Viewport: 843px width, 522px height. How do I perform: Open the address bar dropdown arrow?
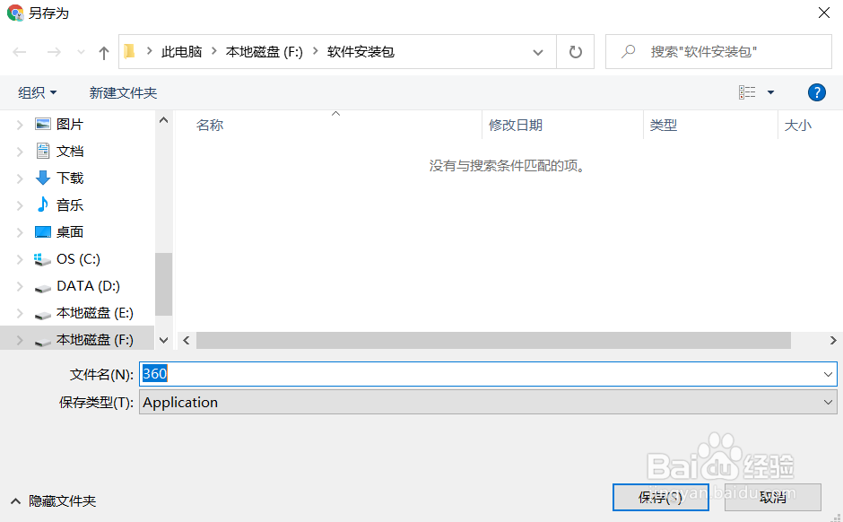pos(537,51)
